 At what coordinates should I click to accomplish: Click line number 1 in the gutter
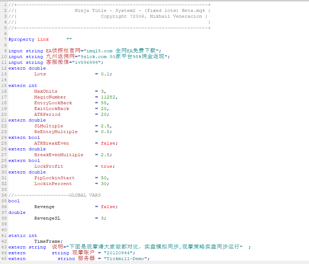(5, 5)
